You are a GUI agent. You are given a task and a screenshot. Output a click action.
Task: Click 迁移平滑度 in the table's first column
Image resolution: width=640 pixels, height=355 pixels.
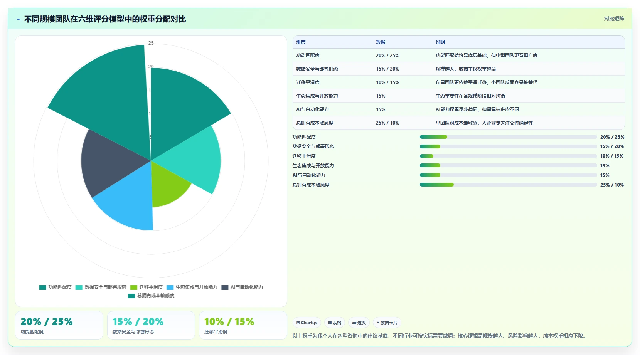[x=308, y=82]
